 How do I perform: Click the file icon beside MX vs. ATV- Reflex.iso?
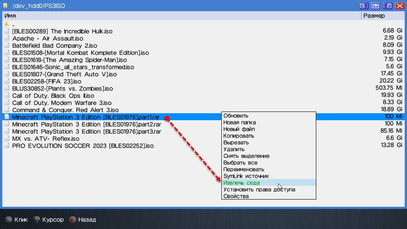[x=7, y=138]
